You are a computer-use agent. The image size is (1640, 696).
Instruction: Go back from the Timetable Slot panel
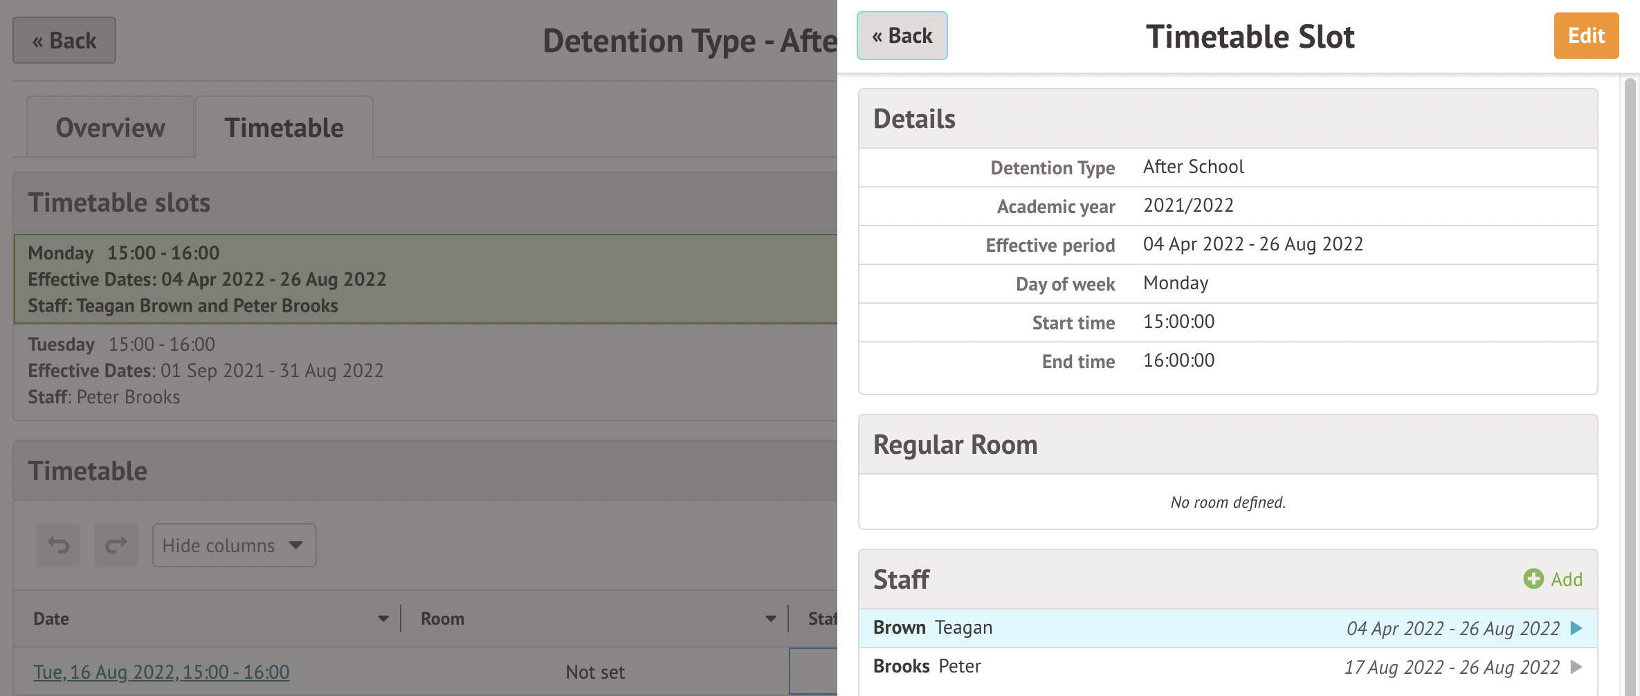tap(902, 36)
